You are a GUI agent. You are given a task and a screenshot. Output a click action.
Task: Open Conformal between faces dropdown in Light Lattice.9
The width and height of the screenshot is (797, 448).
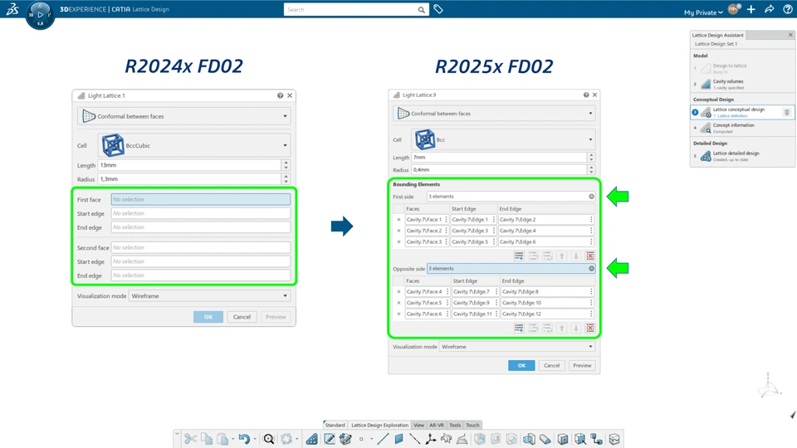click(x=590, y=114)
